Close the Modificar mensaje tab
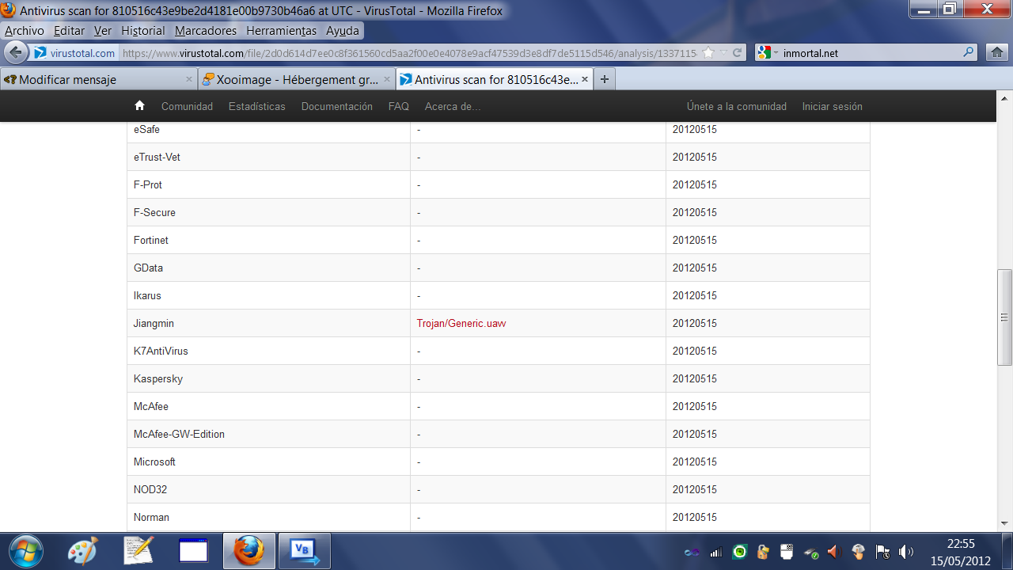 click(189, 79)
